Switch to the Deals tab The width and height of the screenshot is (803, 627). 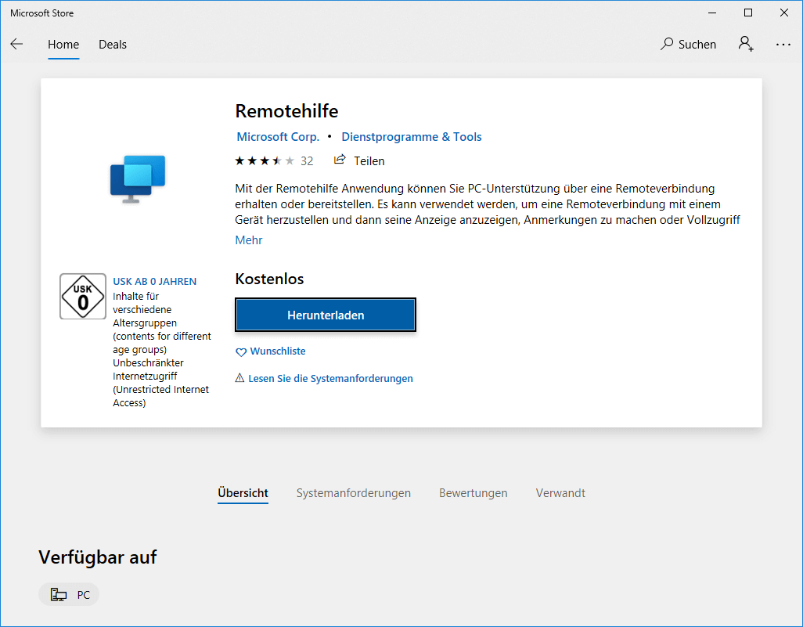click(x=112, y=45)
